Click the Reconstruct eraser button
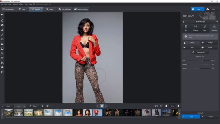220x124 pixels. [x=200, y=52]
